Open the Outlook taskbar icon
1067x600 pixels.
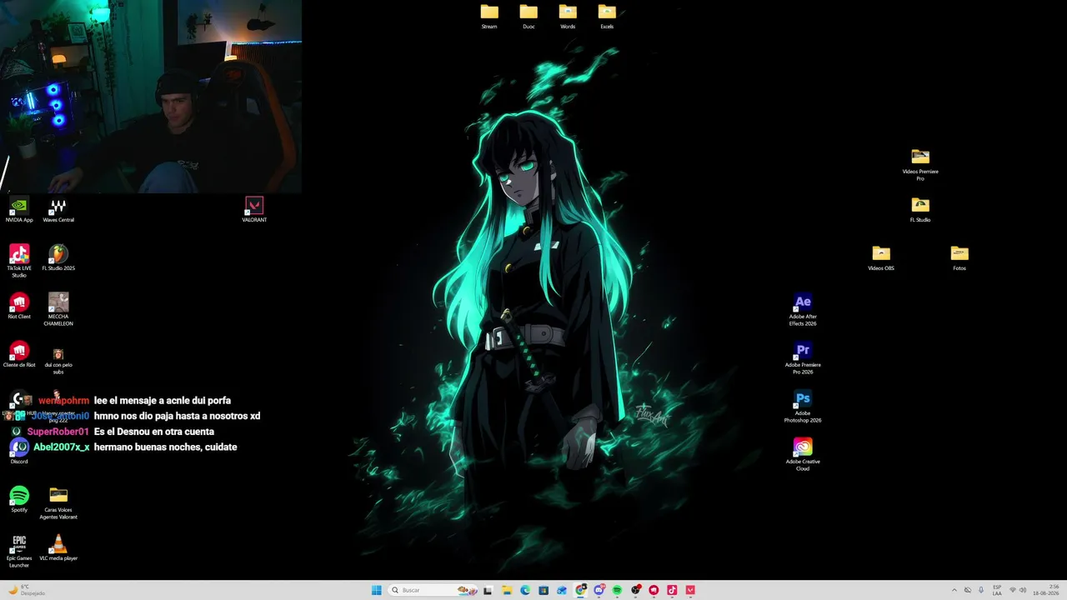tap(562, 590)
